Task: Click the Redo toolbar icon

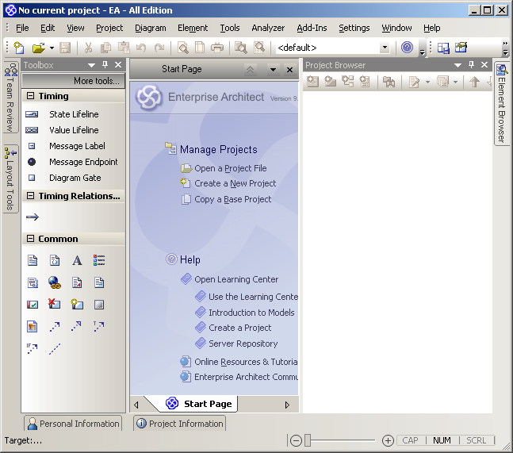Action: 159,48
